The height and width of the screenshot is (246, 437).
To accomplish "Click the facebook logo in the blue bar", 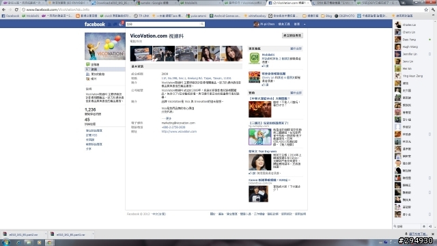I will [x=95, y=25].
